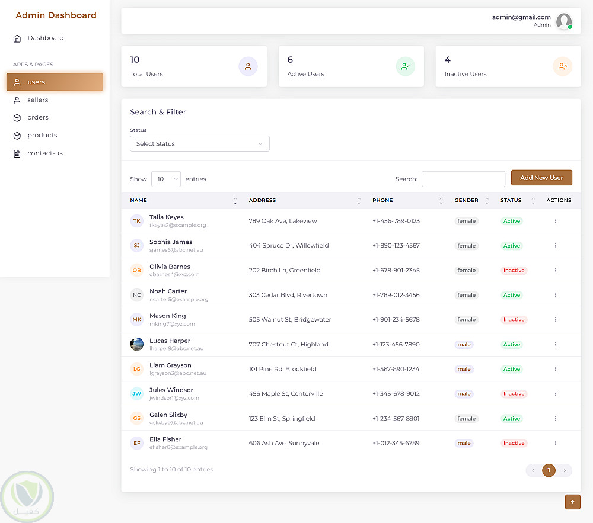Click Ella Fisher's male gender badge
Image resolution: width=593 pixels, height=523 pixels.
(464, 443)
